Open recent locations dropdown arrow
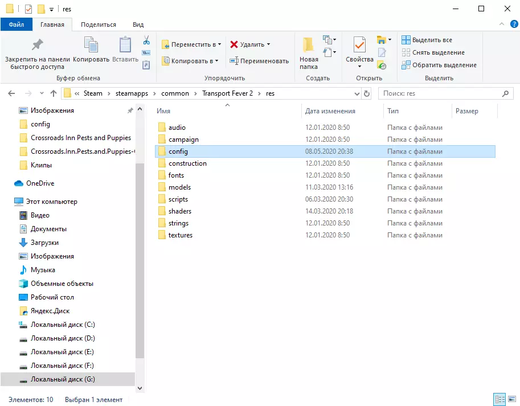The width and height of the screenshot is (520, 406). click(x=42, y=93)
